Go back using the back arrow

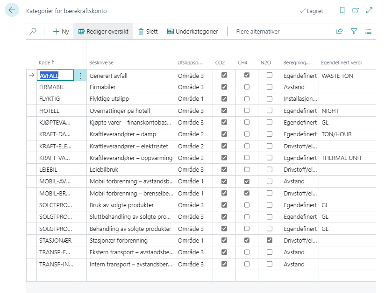click(12, 10)
